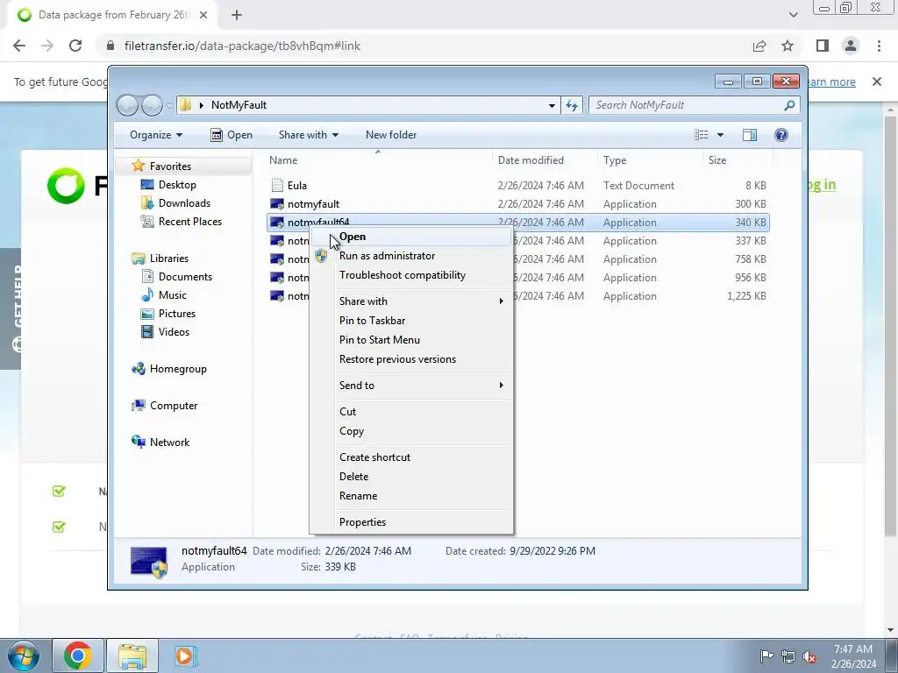Open Chrome side panel icon
This screenshot has height=673, width=898.
coord(823,46)
